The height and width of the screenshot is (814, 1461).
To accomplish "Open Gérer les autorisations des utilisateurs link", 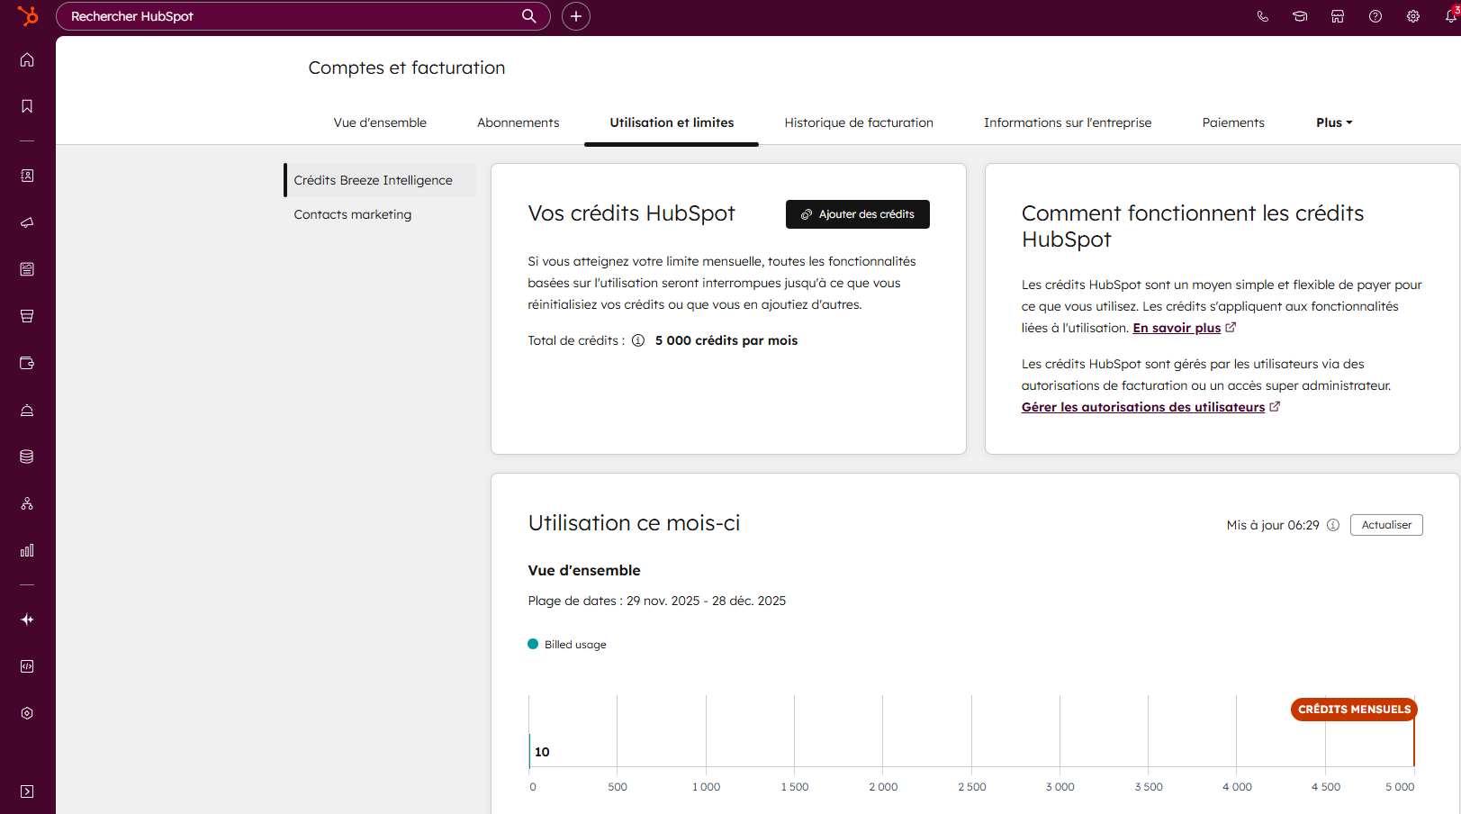I will click(x=1142, y=407).
